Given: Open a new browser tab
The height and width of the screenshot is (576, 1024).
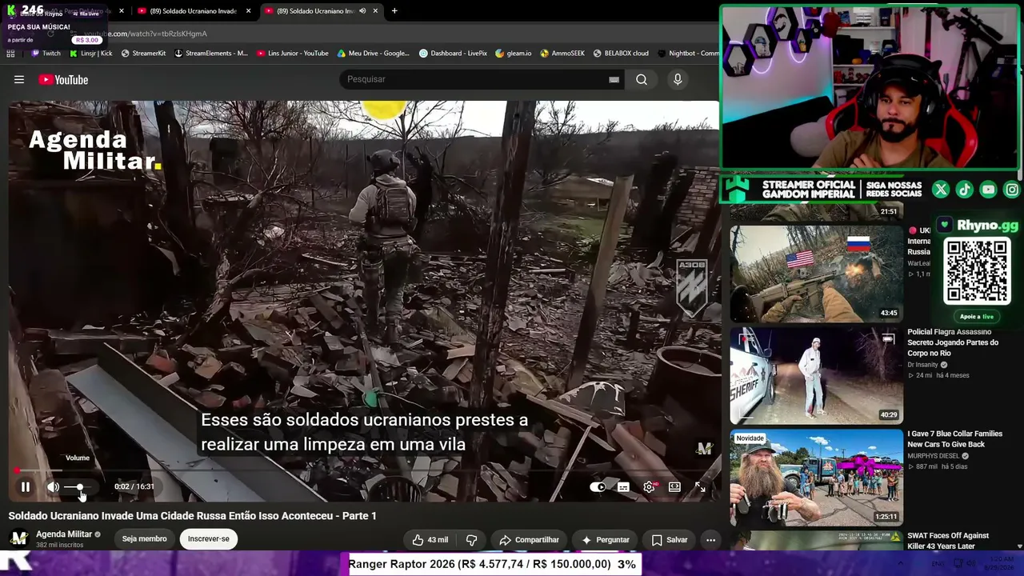Looking at the screenshot, I should coord(394,10).
